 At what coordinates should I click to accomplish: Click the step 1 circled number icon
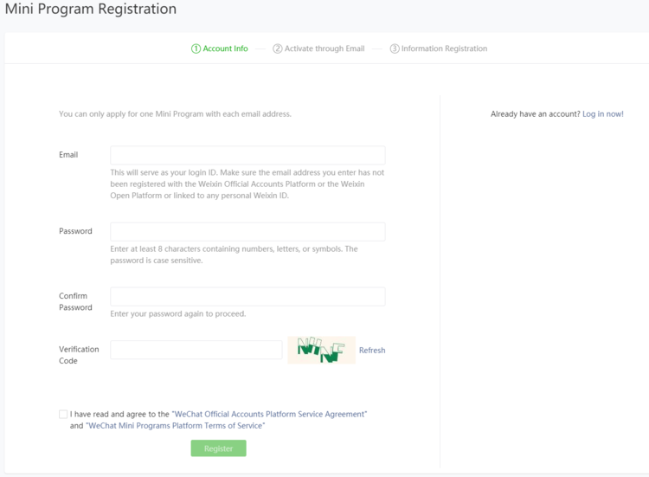(x=196, y=48)
